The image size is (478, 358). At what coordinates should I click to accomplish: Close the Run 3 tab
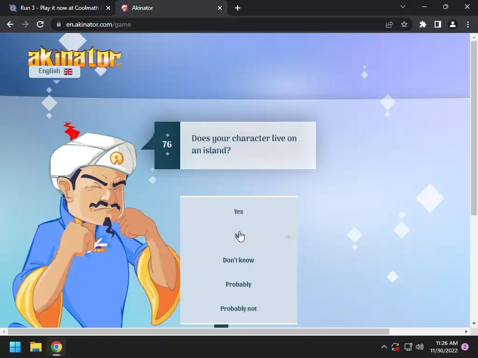tap(108, 8)
